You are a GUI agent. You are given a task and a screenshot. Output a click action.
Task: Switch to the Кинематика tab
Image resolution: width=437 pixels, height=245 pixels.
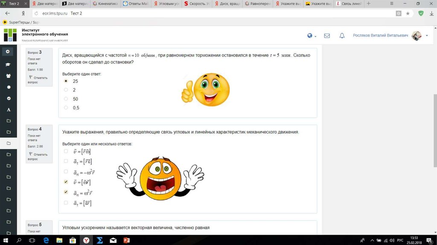(105, 3)
